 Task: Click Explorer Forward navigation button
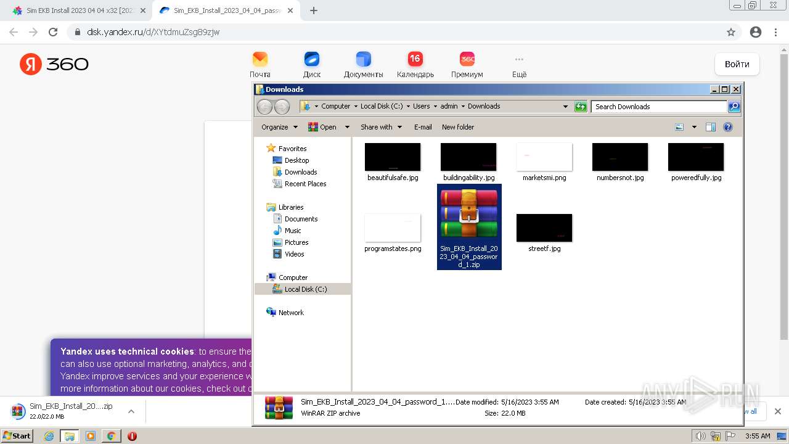[x=282, y=107]
